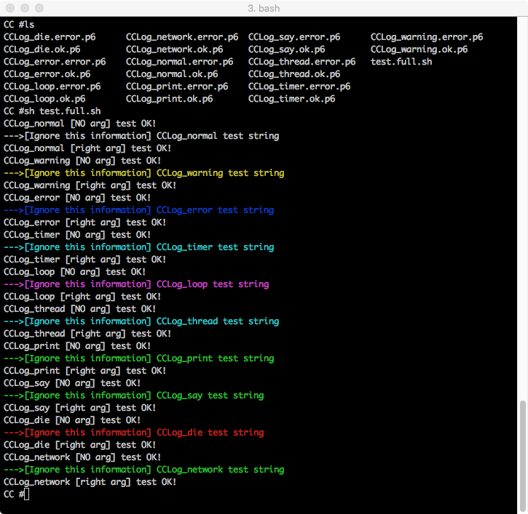Click file name CCLog_network.error.p6

pyautogui.click(x=182, y=37)
